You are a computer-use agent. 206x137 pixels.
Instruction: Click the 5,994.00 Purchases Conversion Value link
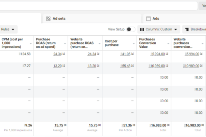158,54
